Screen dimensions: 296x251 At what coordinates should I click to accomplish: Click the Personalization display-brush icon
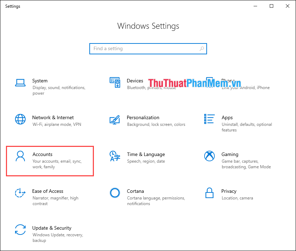[x=115, y=119]
